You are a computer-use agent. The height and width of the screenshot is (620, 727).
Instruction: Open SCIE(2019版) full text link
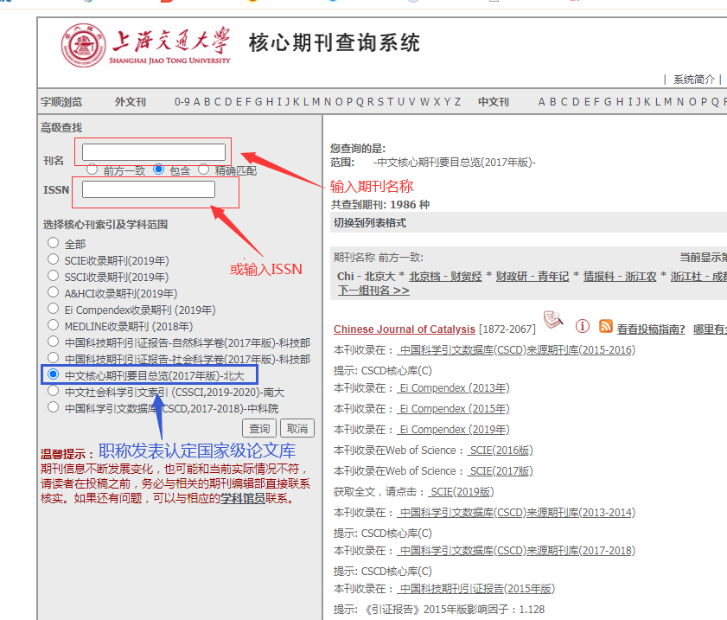(462, 492)
